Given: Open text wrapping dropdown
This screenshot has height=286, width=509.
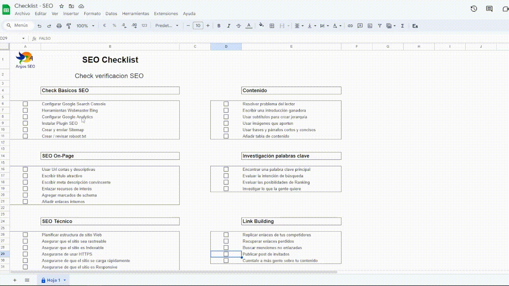Looking at the screenshot, I should click(324, 26).
